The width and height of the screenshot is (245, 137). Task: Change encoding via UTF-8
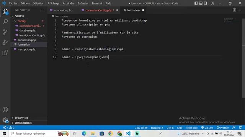pyautogui.click(x=170, y=127)
